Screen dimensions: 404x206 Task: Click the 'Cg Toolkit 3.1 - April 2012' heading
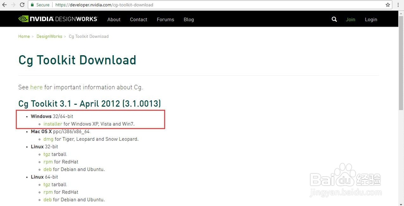90,103
